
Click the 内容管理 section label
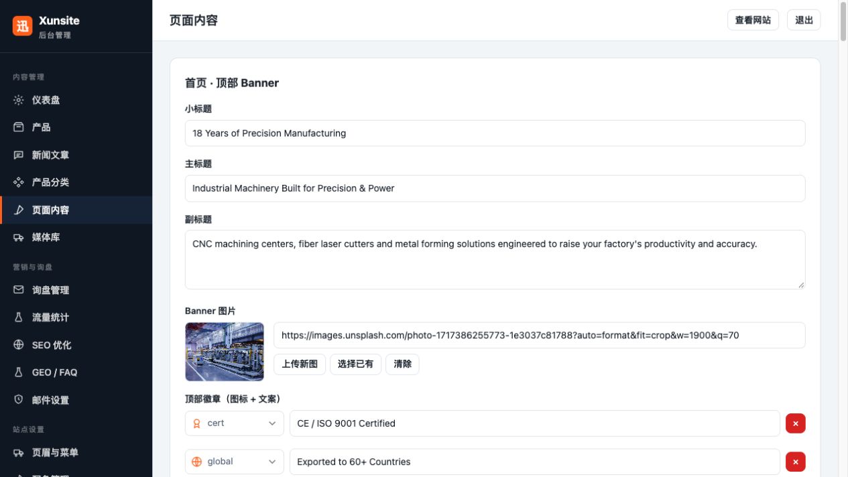coord(28,77)
